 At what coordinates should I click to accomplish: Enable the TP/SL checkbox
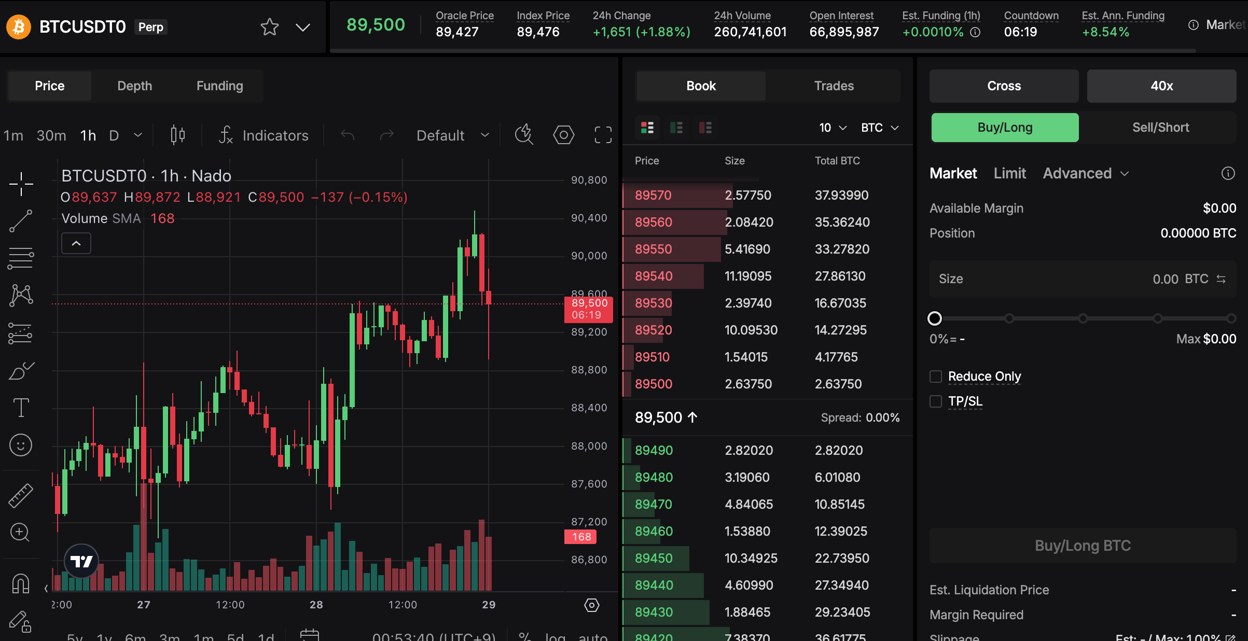pyautogui.click(x=936, y=401)
